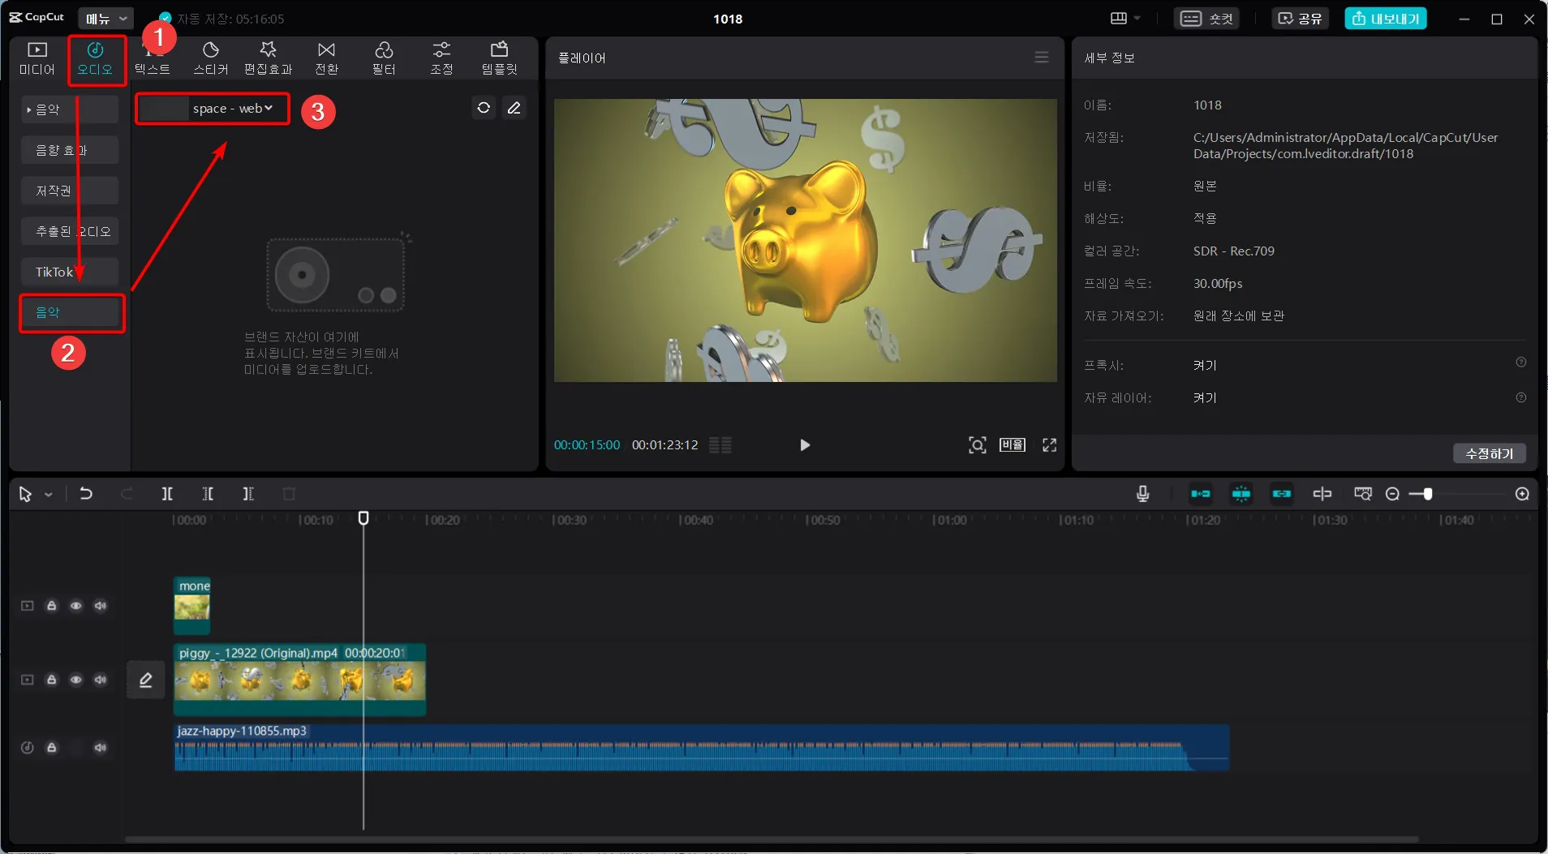Click the 자유 레이어 help question icon

pos(1521,397)
